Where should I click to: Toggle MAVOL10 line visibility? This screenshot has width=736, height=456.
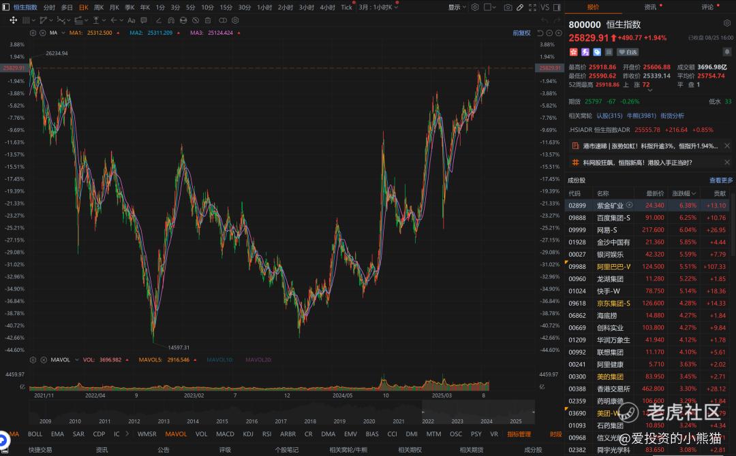click(219, 360)
